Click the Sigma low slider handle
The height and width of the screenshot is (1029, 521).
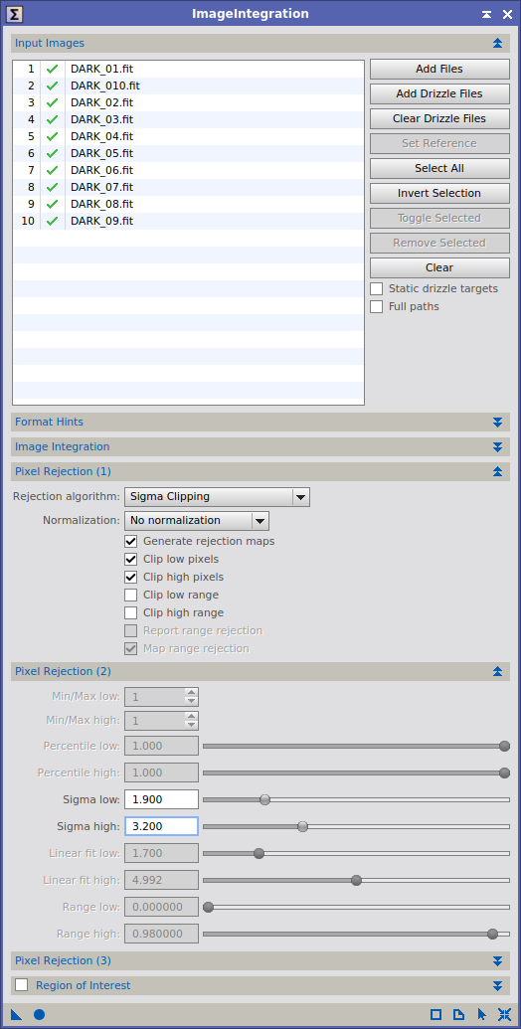[265, 799]
